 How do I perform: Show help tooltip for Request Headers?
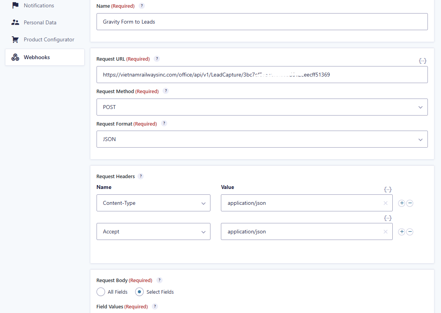pos(141,176)
